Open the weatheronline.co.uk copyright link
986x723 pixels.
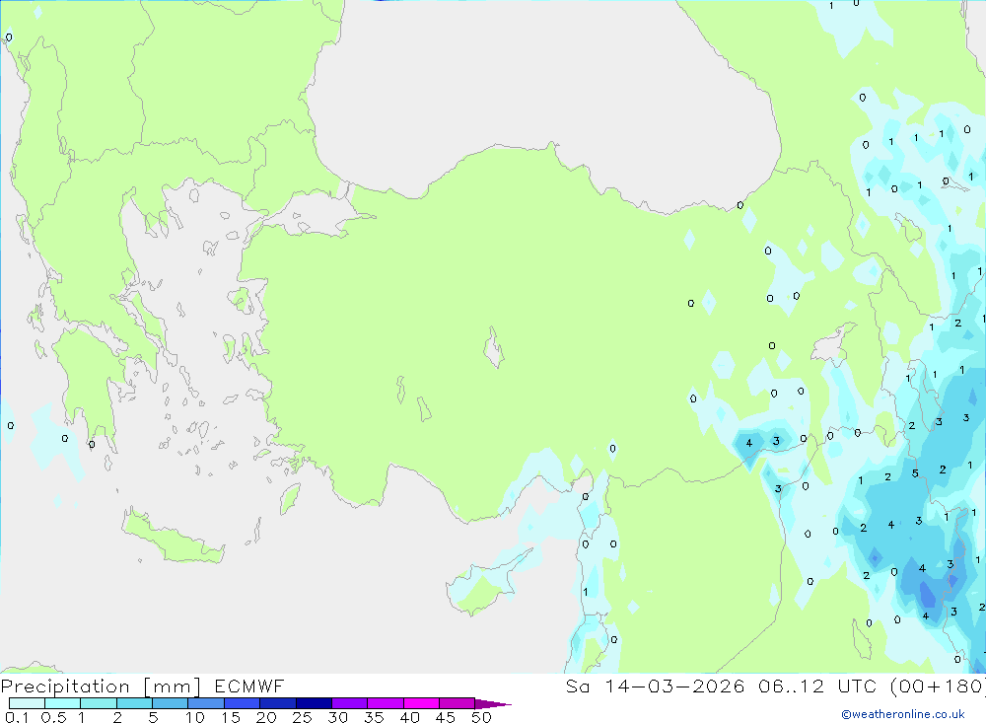pos(903,714)
